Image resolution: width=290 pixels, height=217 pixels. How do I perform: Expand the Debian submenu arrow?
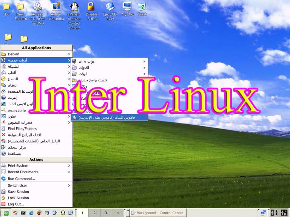pos(69,54)
